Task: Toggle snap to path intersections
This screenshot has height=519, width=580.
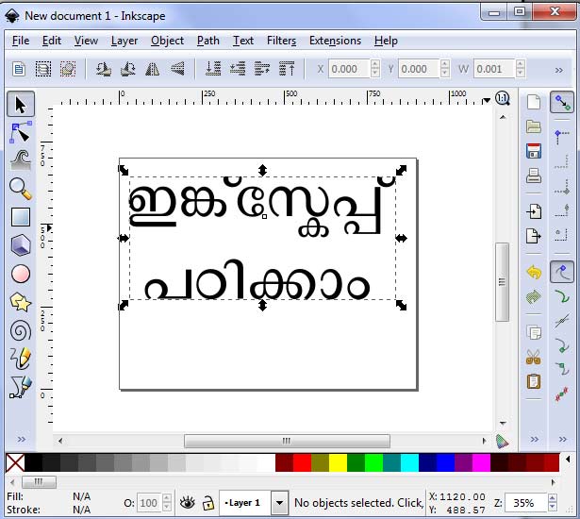Action: (x=562, y=321)
